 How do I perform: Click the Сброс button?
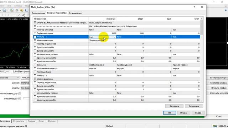[198, 113]
